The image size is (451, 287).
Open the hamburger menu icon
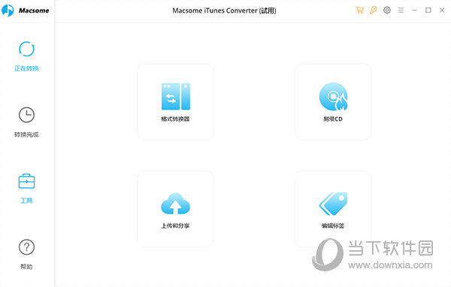click(401, 10)
